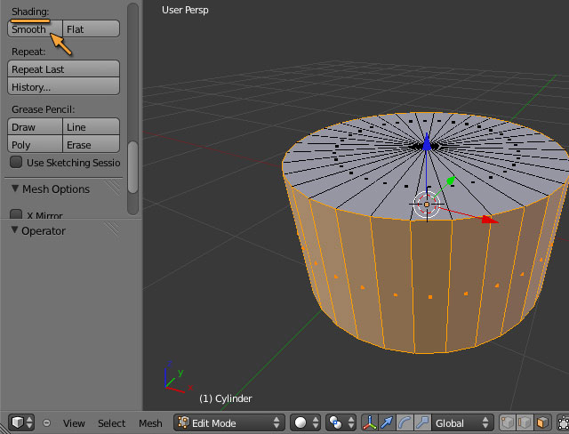569x434 pixels.
Task: Select the scale manipulator icon
Action: 422,423
